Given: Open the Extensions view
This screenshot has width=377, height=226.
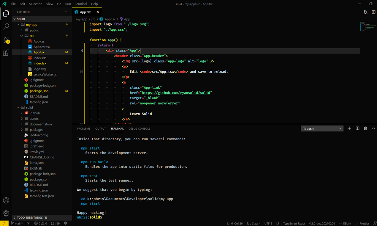Looking at the screenshot, I should pos(6,52).
